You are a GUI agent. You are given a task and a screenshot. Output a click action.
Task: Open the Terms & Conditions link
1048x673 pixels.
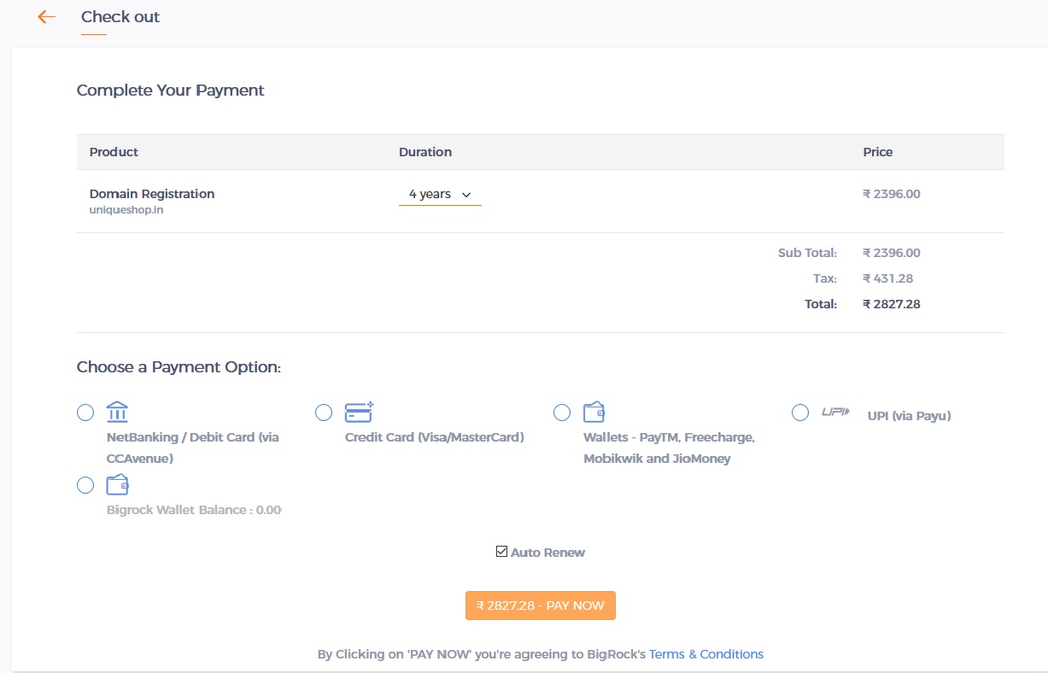[706, 654]
